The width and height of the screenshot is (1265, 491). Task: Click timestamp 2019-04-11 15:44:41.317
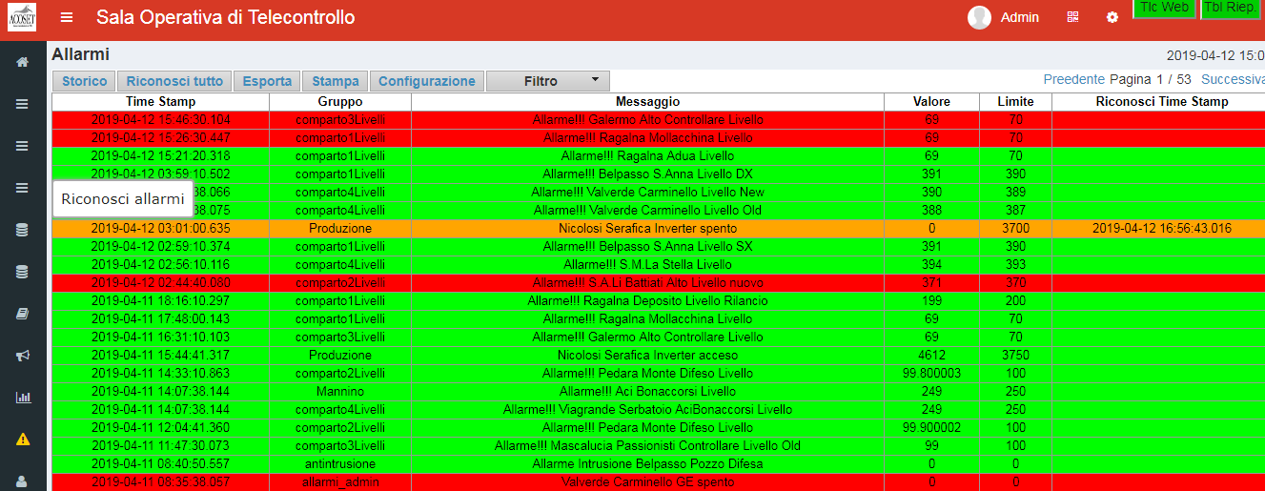160,356
